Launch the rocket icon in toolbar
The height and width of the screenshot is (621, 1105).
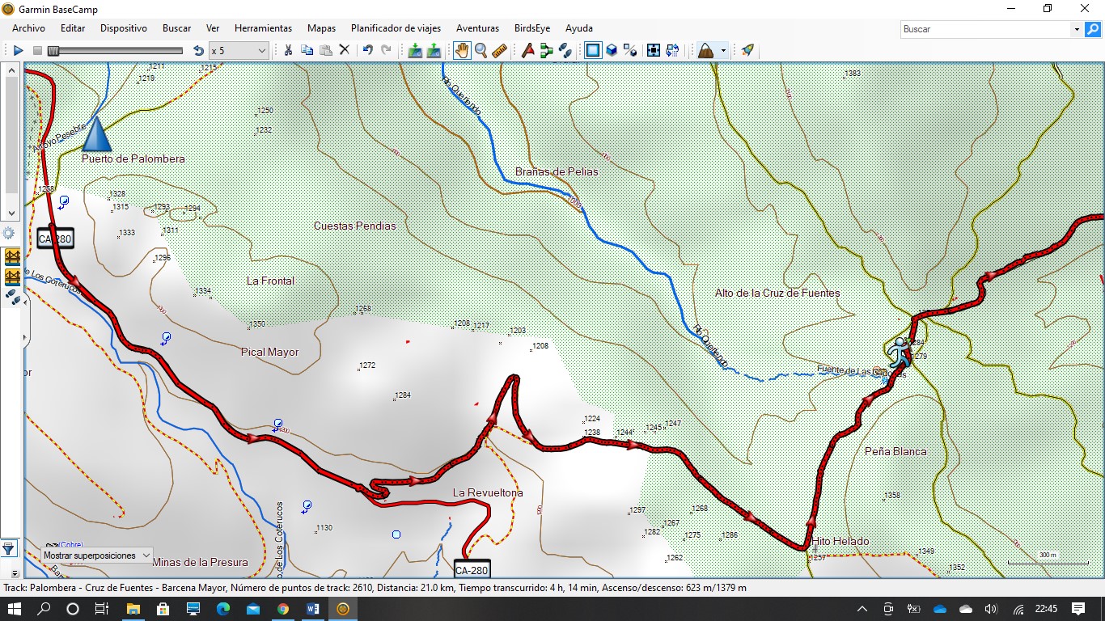(x=747, y=50)
